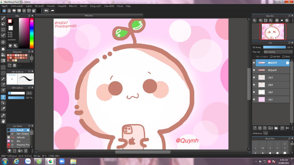Click the rainbow hue strip
This screenshot has width=294, height=165.
tap(32, 33)
